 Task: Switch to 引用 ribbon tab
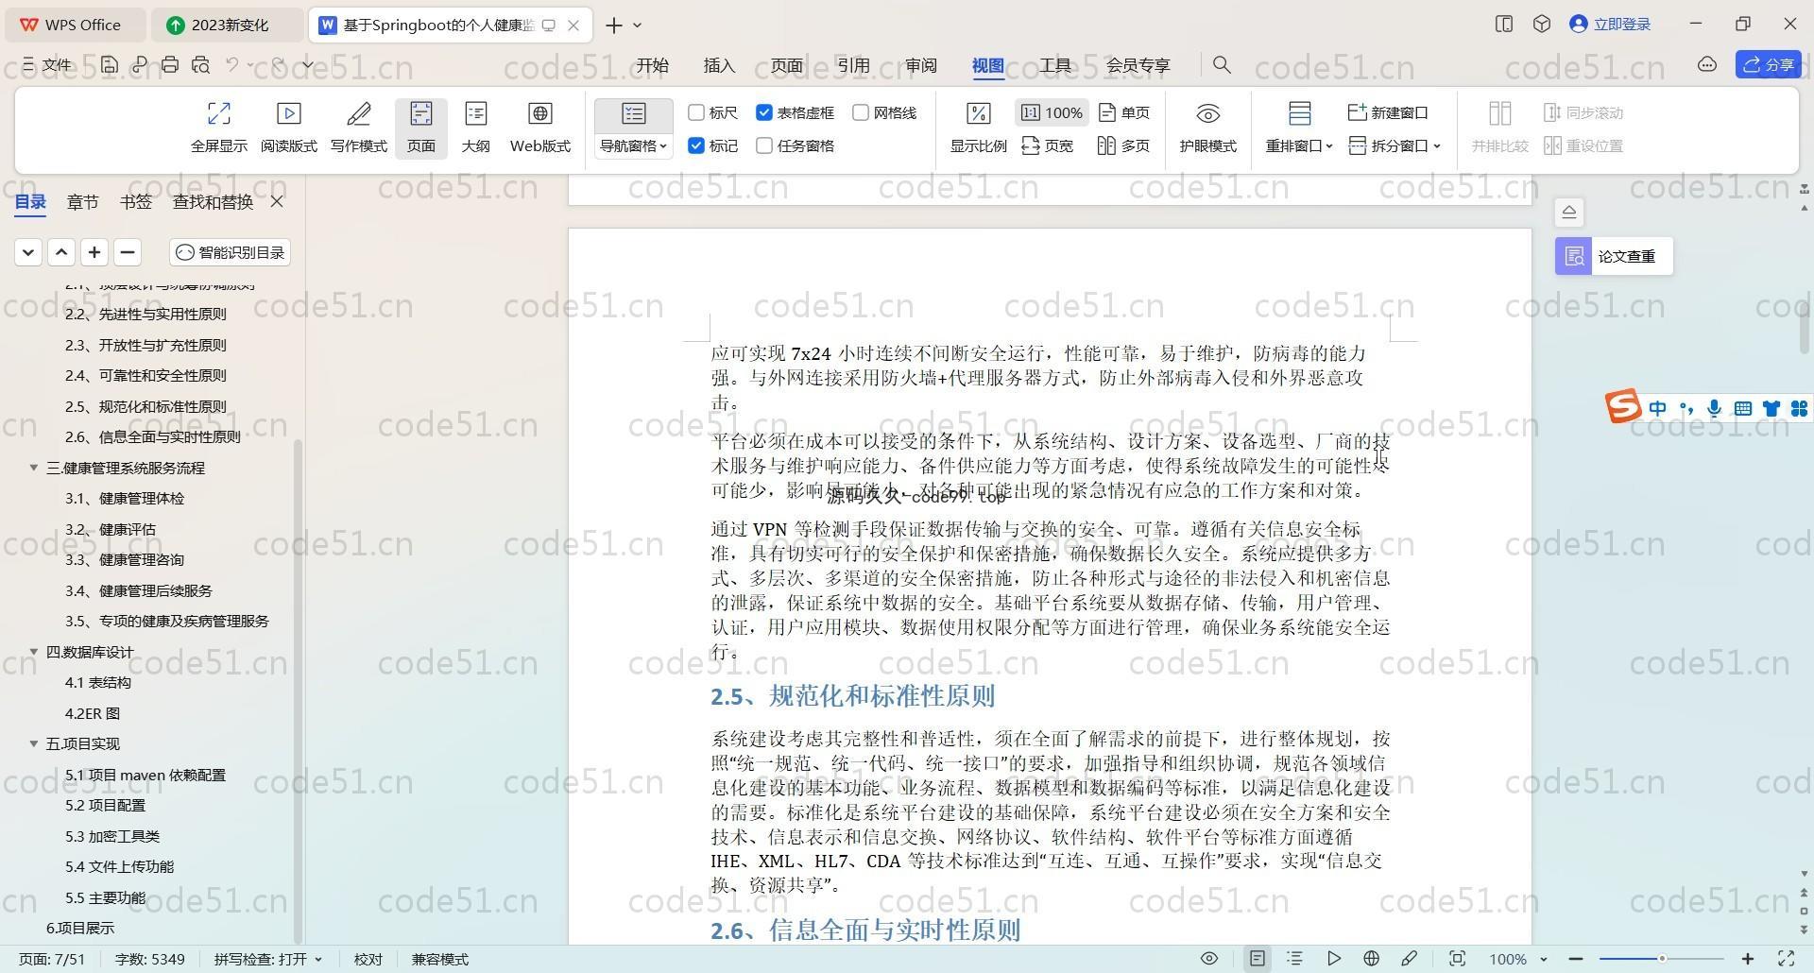click(x=853, y=65)
